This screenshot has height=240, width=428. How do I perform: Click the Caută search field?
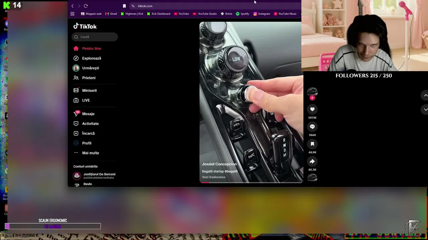(x=95, y=37)
